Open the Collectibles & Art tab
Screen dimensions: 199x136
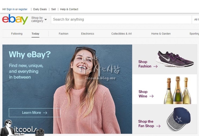tap(121, 34)
